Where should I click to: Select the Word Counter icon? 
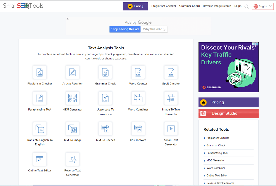pos(138,72)
